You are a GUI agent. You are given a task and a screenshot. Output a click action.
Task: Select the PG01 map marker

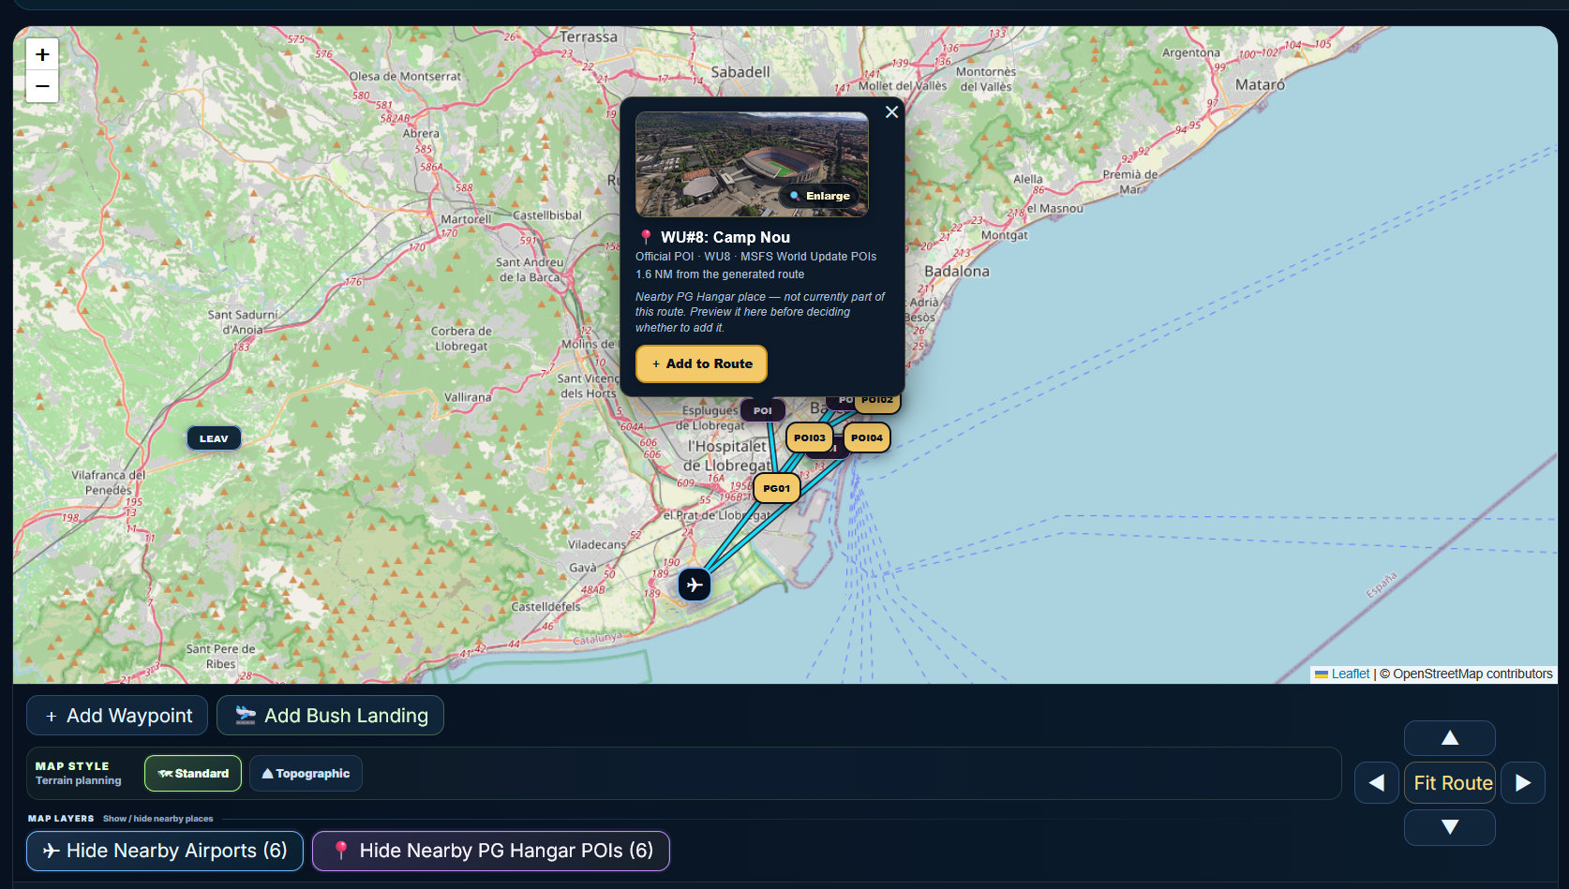click(777, 488)
